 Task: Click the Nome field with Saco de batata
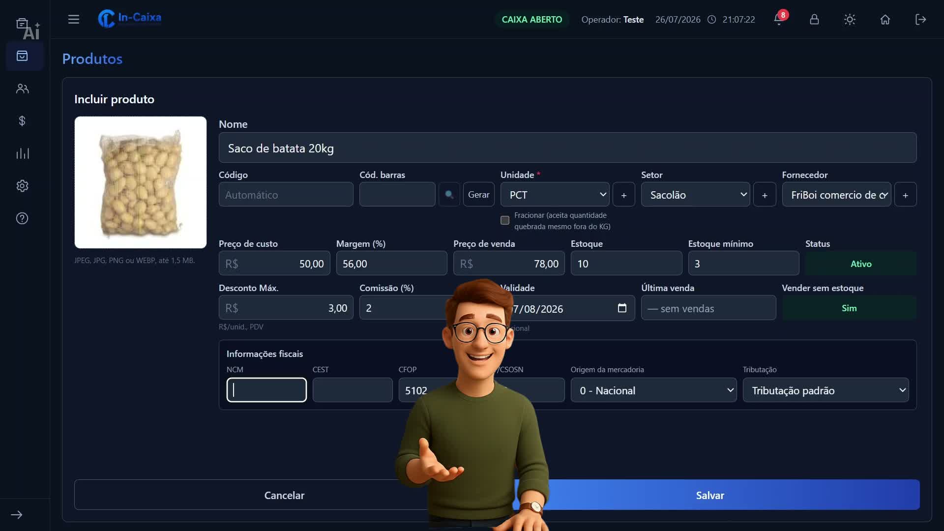(x=568, y=148)
